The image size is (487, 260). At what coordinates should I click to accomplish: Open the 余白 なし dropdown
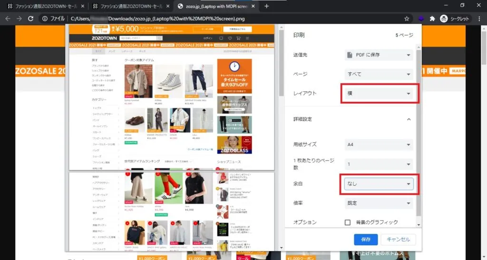[x=379, y=184]
